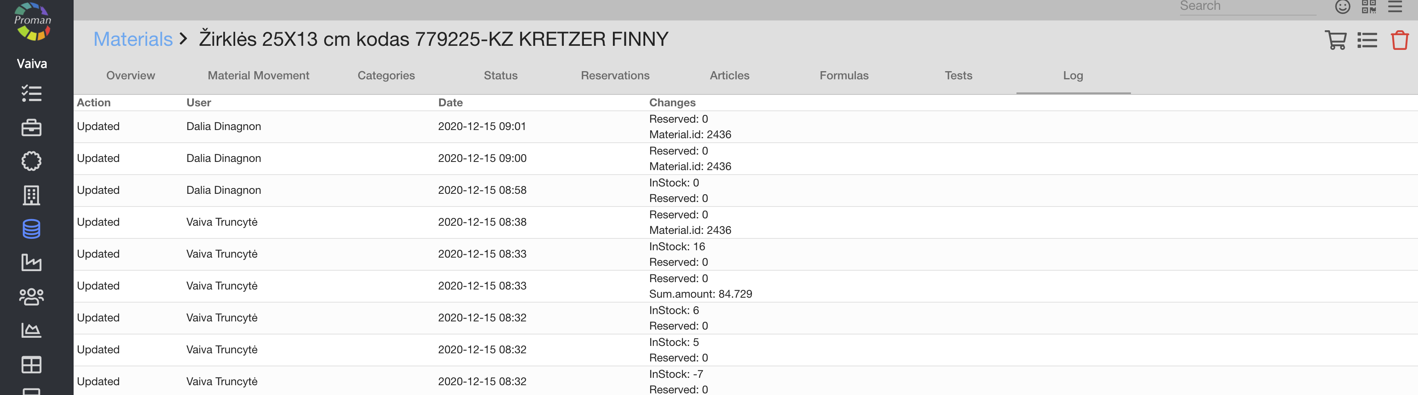This screenshot has width=1418, height=395.
Task: Click the Search input field
Action: pos(1247,7)
